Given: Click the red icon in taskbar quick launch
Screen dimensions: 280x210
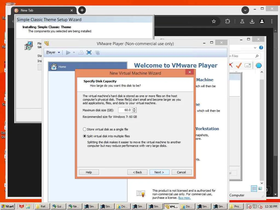Looking at the screenshot, I should 22,206.
